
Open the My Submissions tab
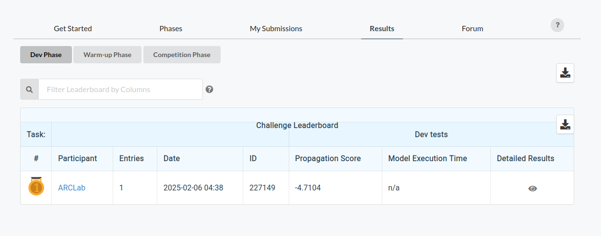[276, 28]
